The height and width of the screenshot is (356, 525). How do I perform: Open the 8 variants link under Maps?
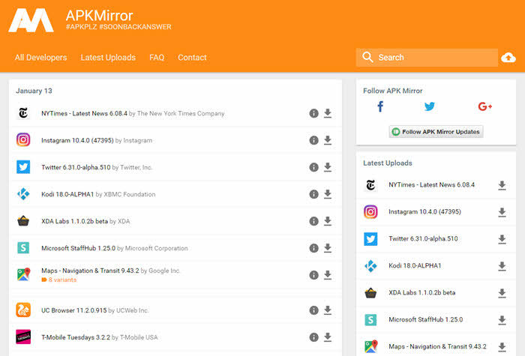click(x=59, y=280)
